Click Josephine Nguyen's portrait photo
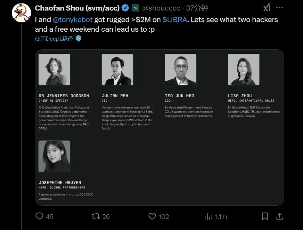Image resolution: width=303 pixels, height=230 pixels. click(54, 156)
